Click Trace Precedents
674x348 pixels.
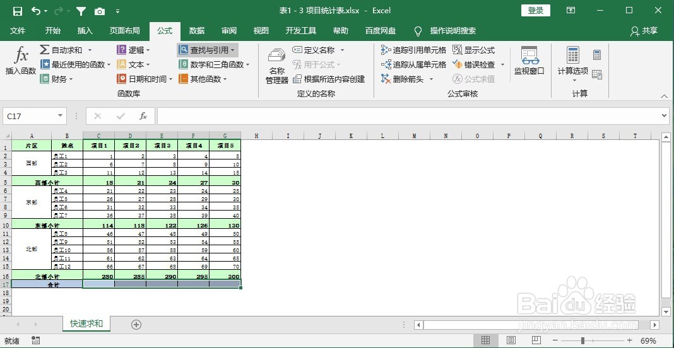(413, 50)
